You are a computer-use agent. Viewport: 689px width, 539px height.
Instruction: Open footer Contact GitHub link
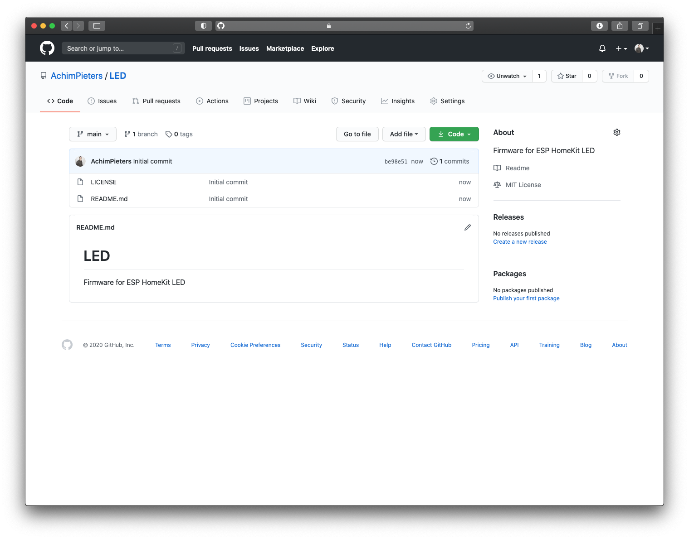pyautogui.click(x=432, y=345)
